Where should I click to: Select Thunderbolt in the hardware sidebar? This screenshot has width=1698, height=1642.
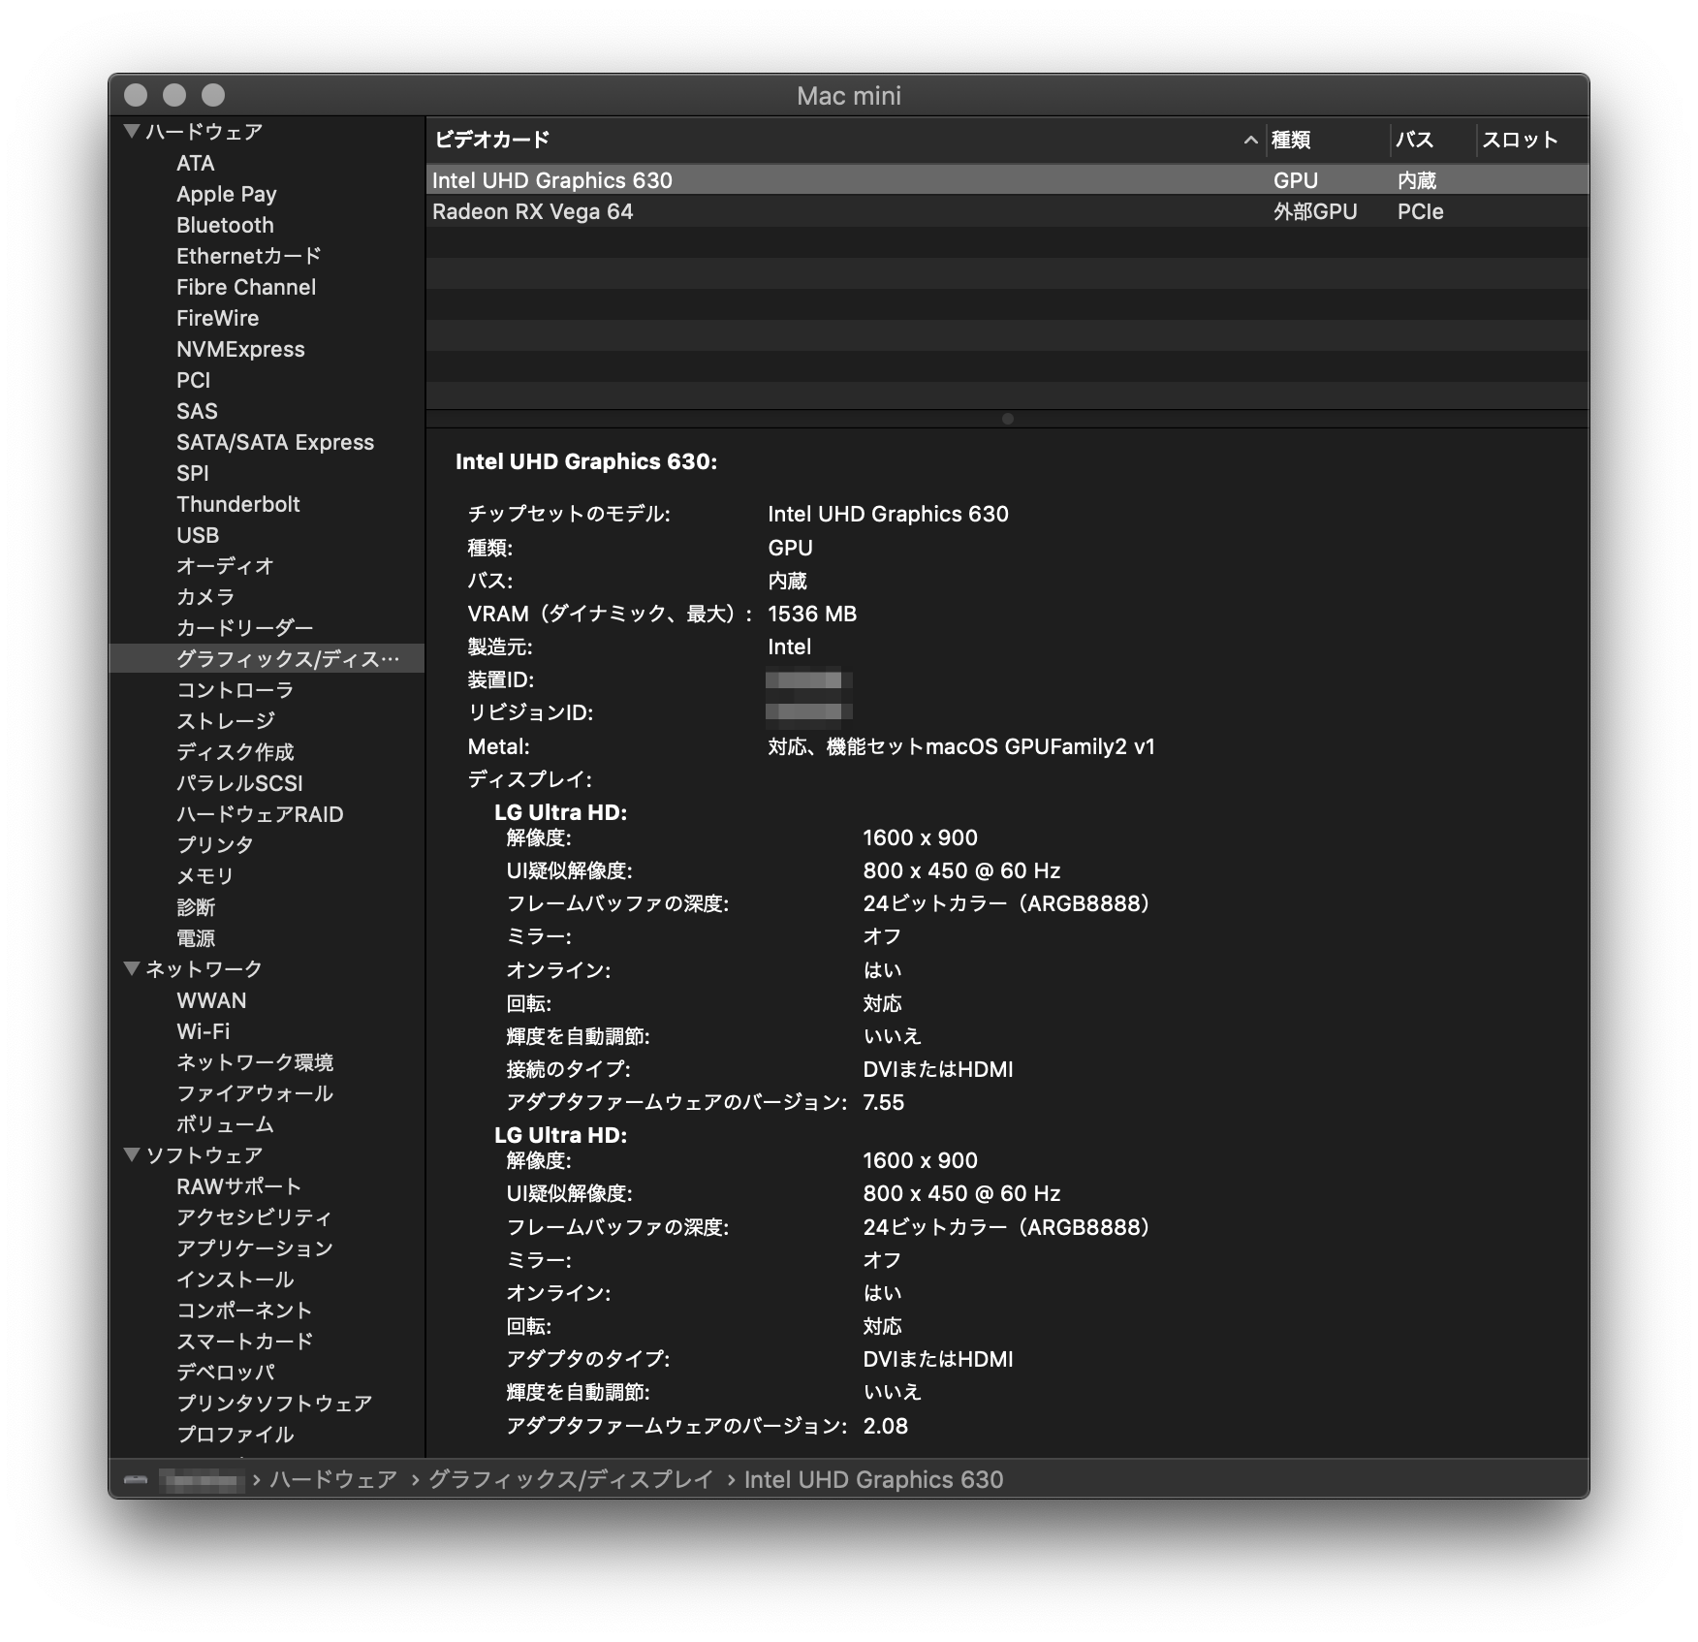click(239, 504)
